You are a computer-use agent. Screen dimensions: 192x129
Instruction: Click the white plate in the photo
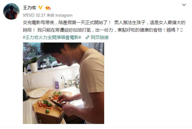click(38, 93)
